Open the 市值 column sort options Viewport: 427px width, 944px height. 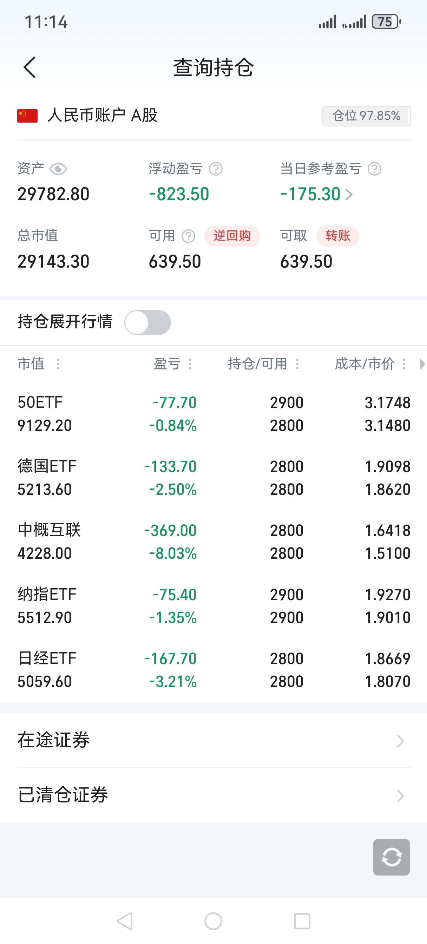(58, 364)
